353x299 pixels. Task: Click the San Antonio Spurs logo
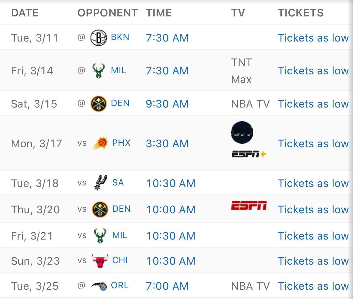100,183
